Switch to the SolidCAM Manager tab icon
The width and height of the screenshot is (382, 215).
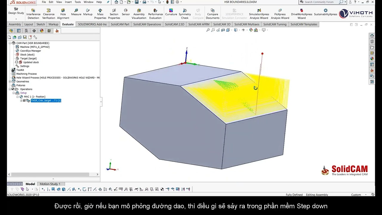pos(57,30)
